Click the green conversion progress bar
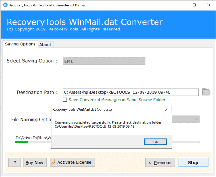The image size is (216, 177). 22,142
